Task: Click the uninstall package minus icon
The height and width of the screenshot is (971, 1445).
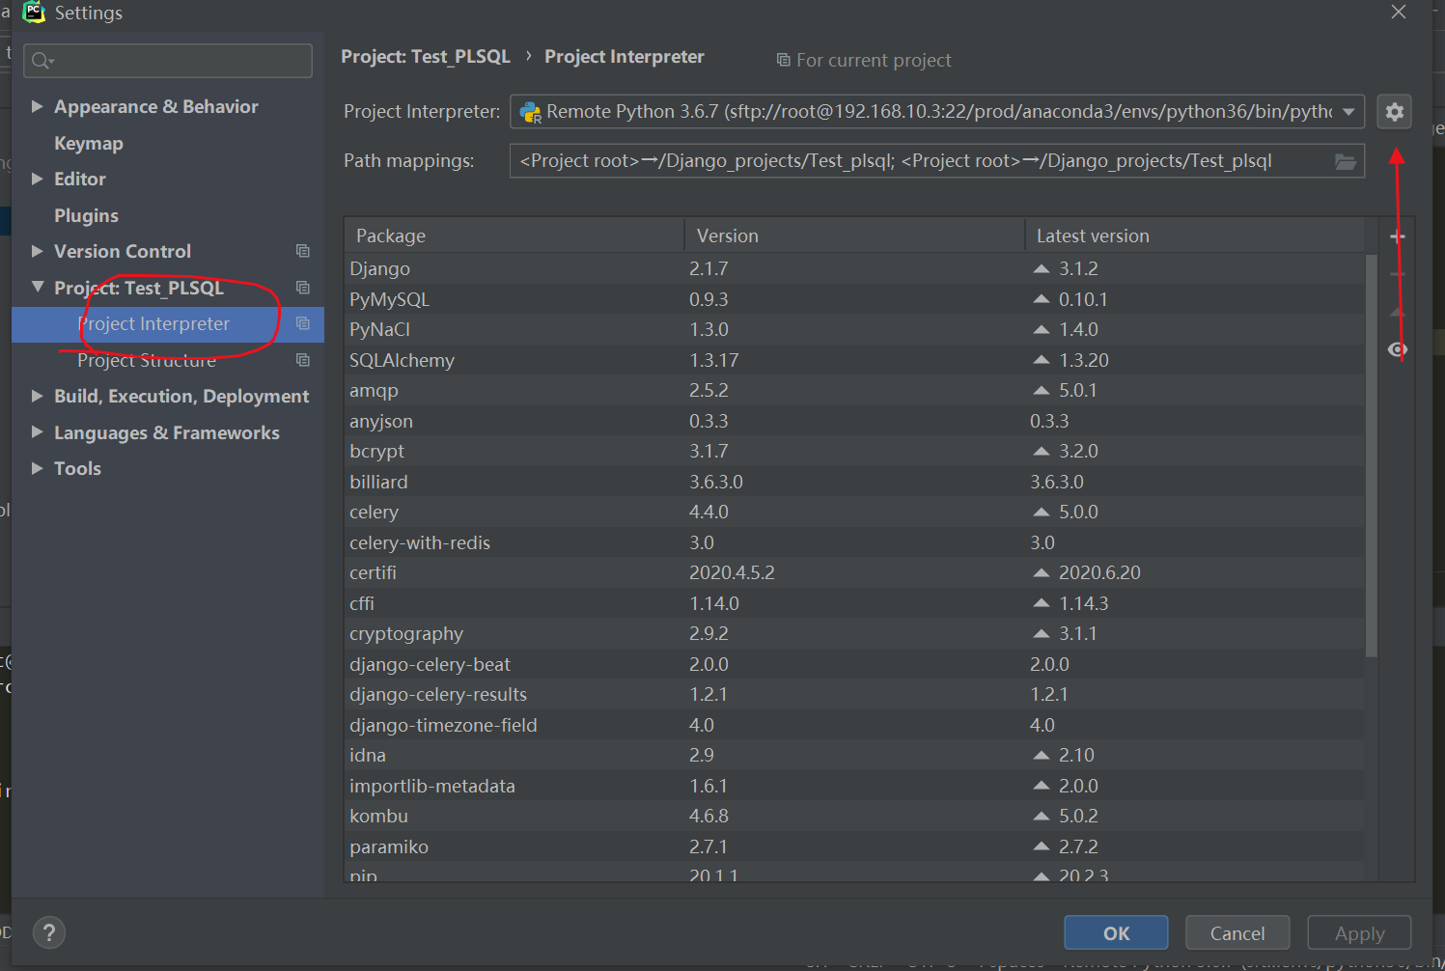Action: 1397,274
